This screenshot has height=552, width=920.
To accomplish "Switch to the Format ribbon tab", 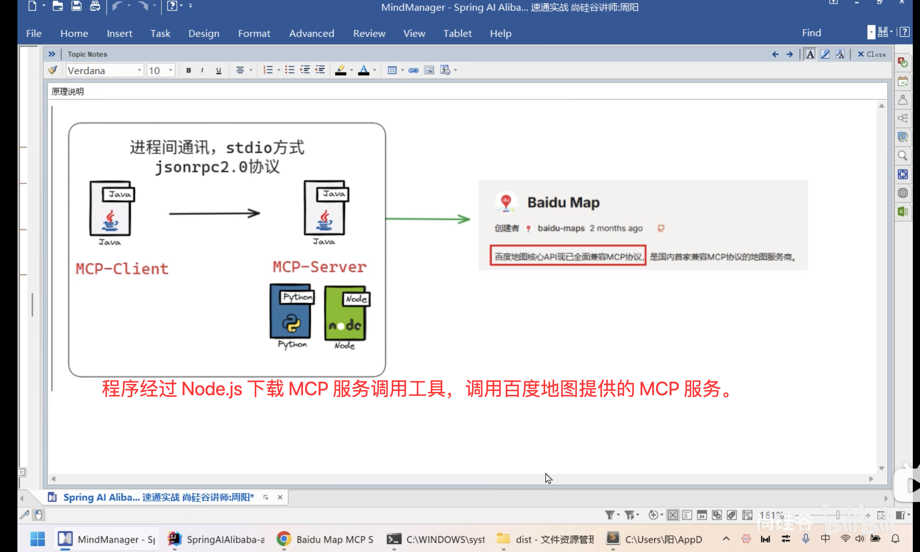I will (254, 33).
